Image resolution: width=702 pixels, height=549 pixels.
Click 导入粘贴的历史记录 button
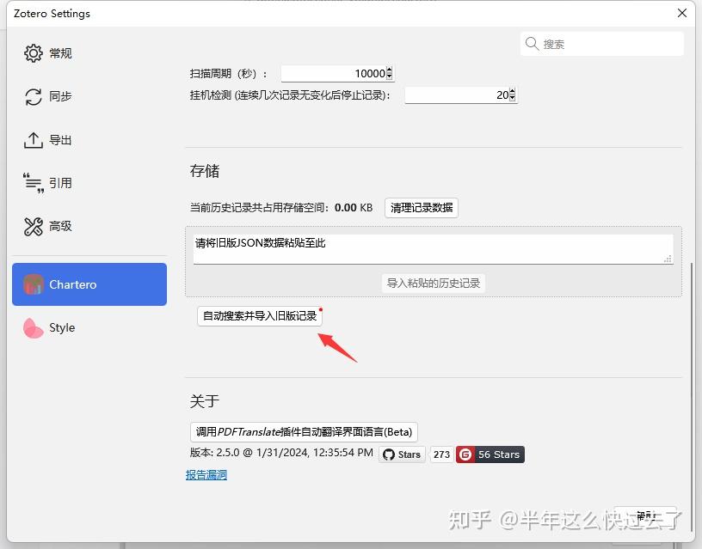(433, 283)
